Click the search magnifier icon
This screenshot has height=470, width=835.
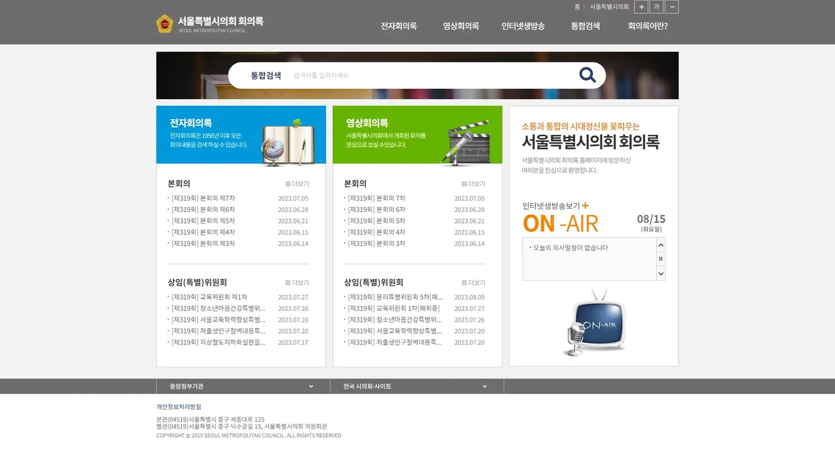tap(587, 75)
